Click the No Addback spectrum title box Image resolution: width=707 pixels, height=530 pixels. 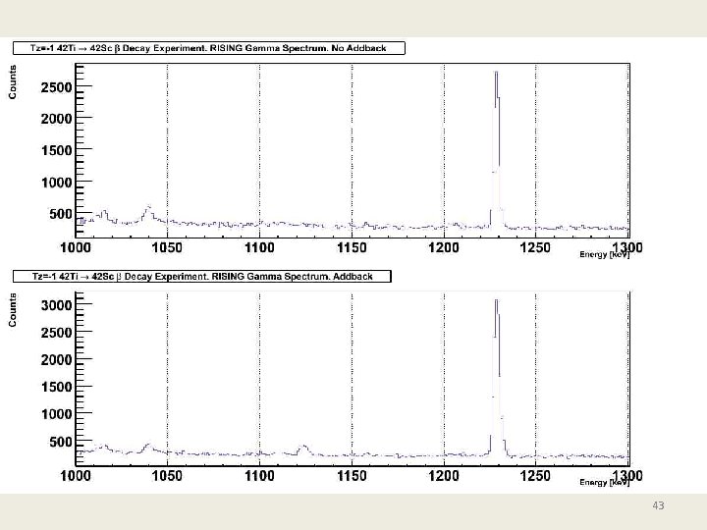click(209, 48)
